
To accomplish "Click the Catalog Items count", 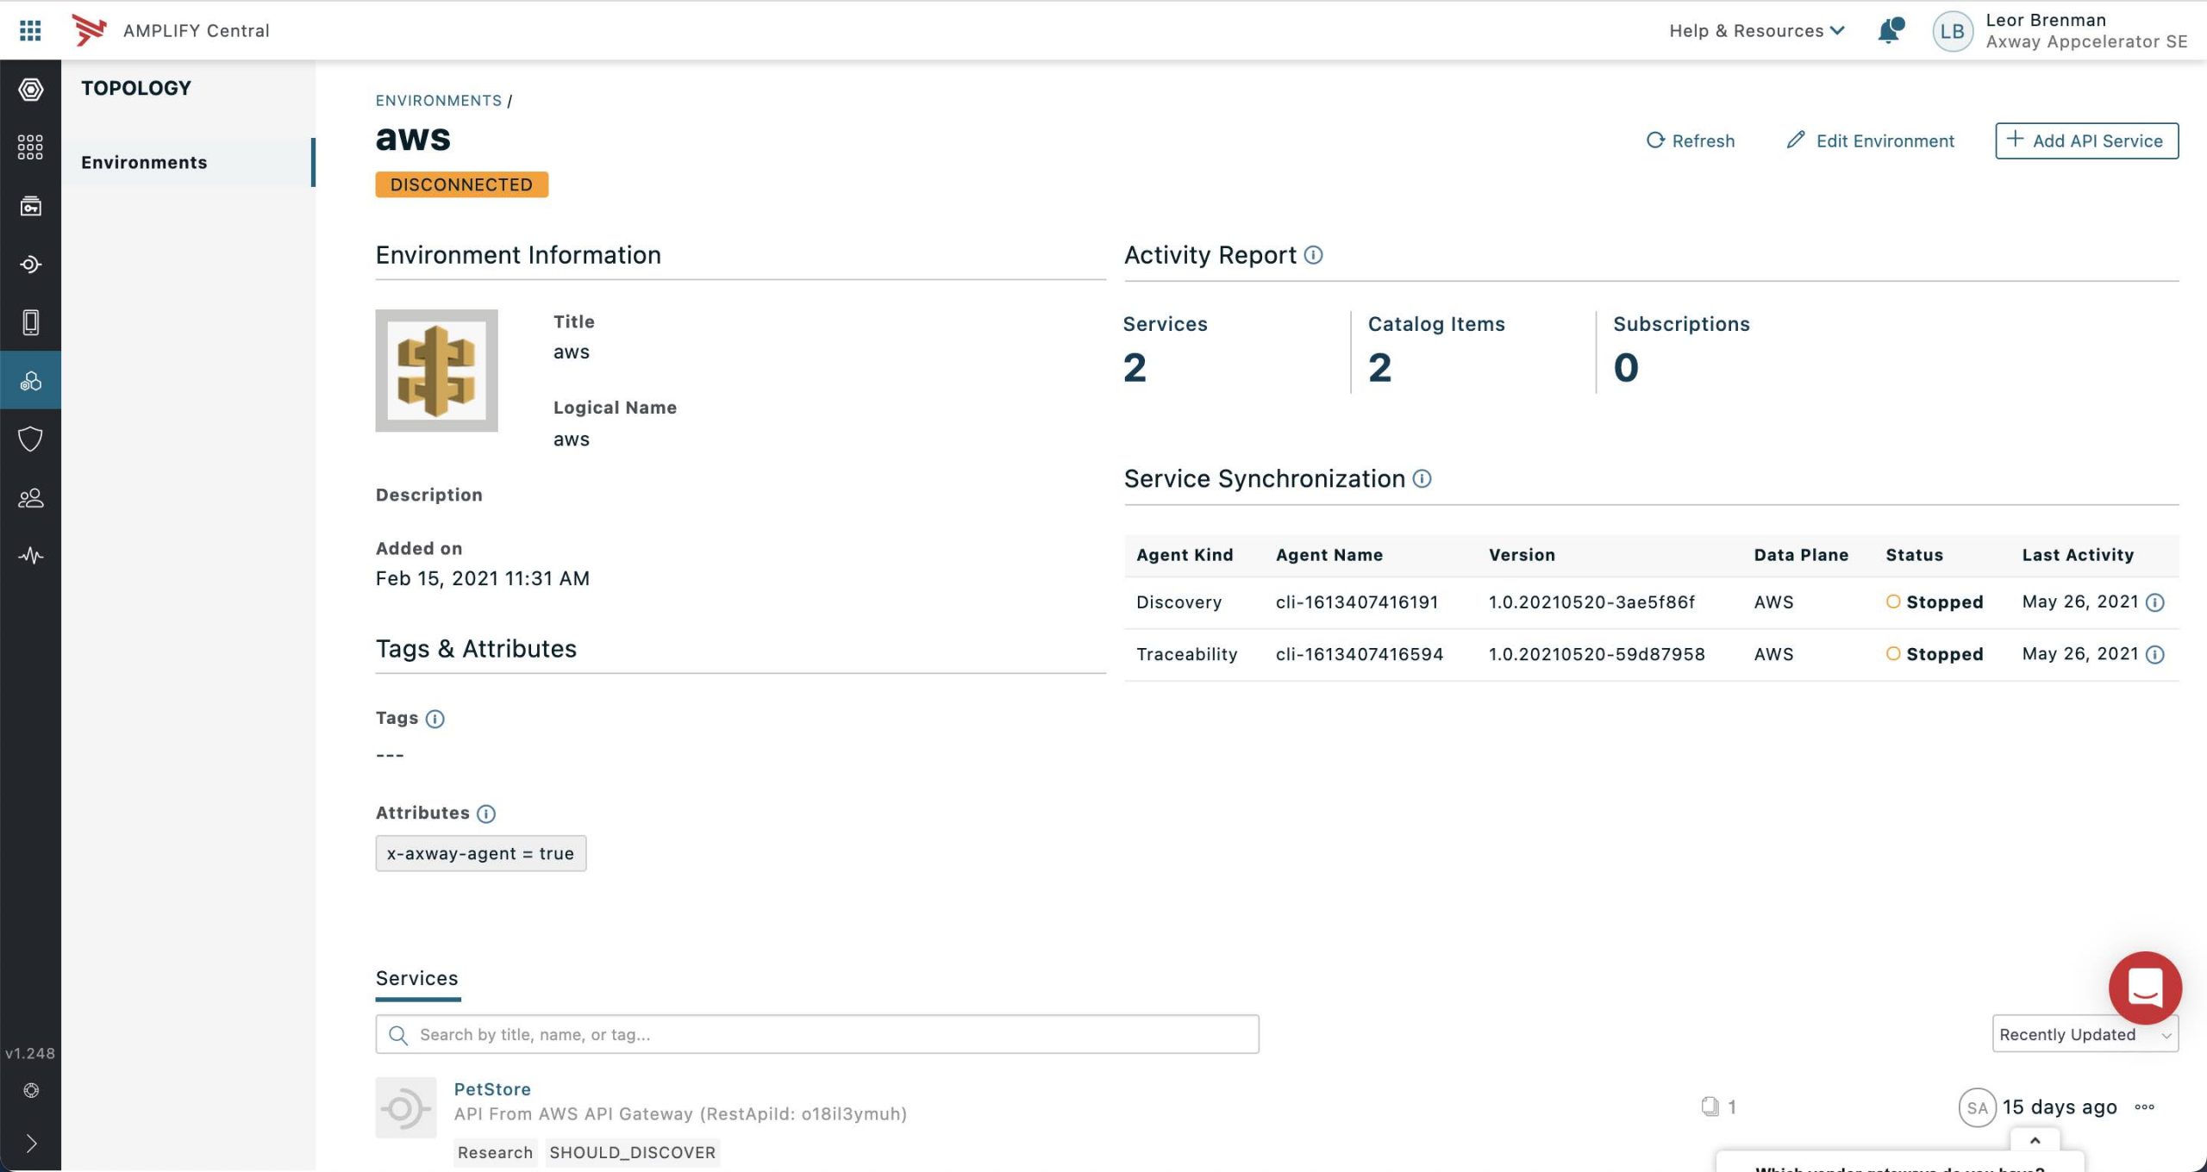I will pyautogui.click(x=1379, y=368).
